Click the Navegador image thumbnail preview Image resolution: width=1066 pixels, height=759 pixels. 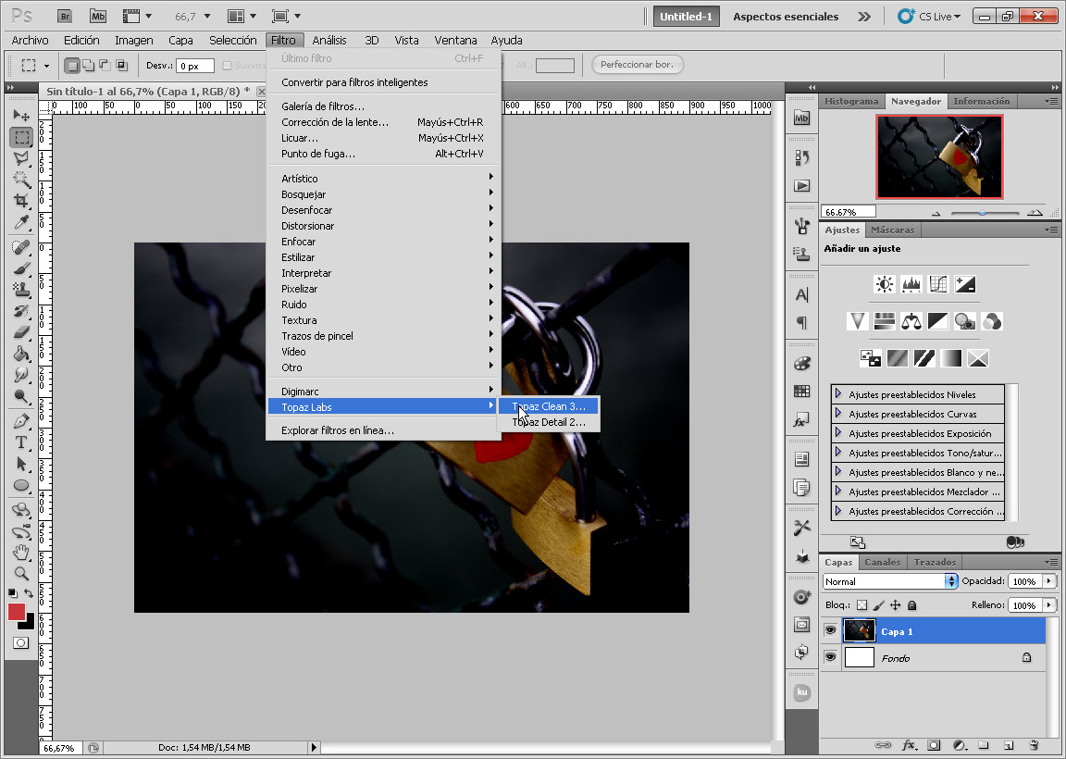click(939, 156)
